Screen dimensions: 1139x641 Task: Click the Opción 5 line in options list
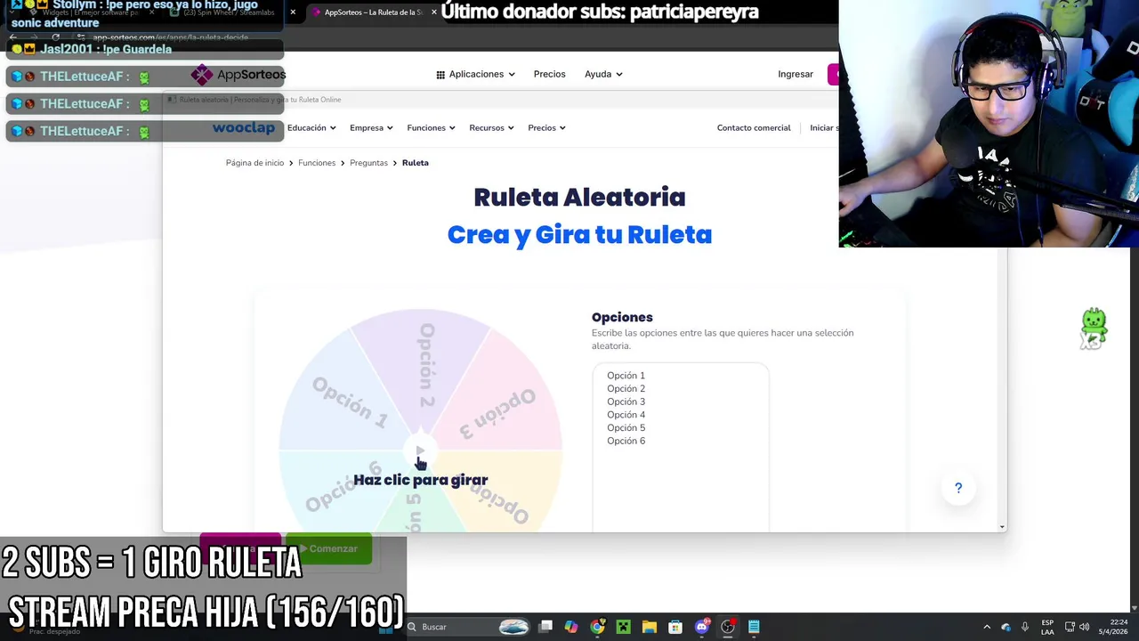[626, 428]
